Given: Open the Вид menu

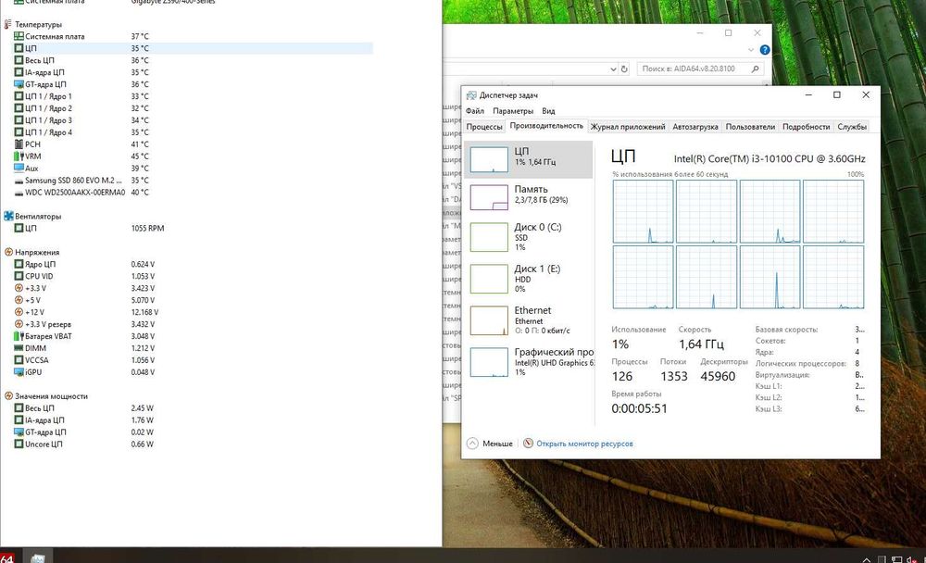Looking at the screenshot, I should tap(548, 111).
